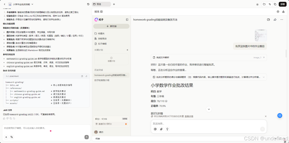This screenshot has width=289, height=143.
Task: Click the duplicate icon beside 部署
Action: 275,4
